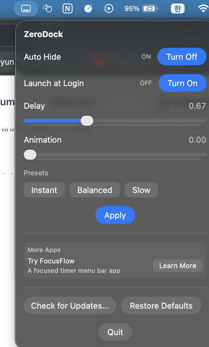Click the Delay slider handle
Viewport: 209px width, 347px height.
click(x=87, y=121)
